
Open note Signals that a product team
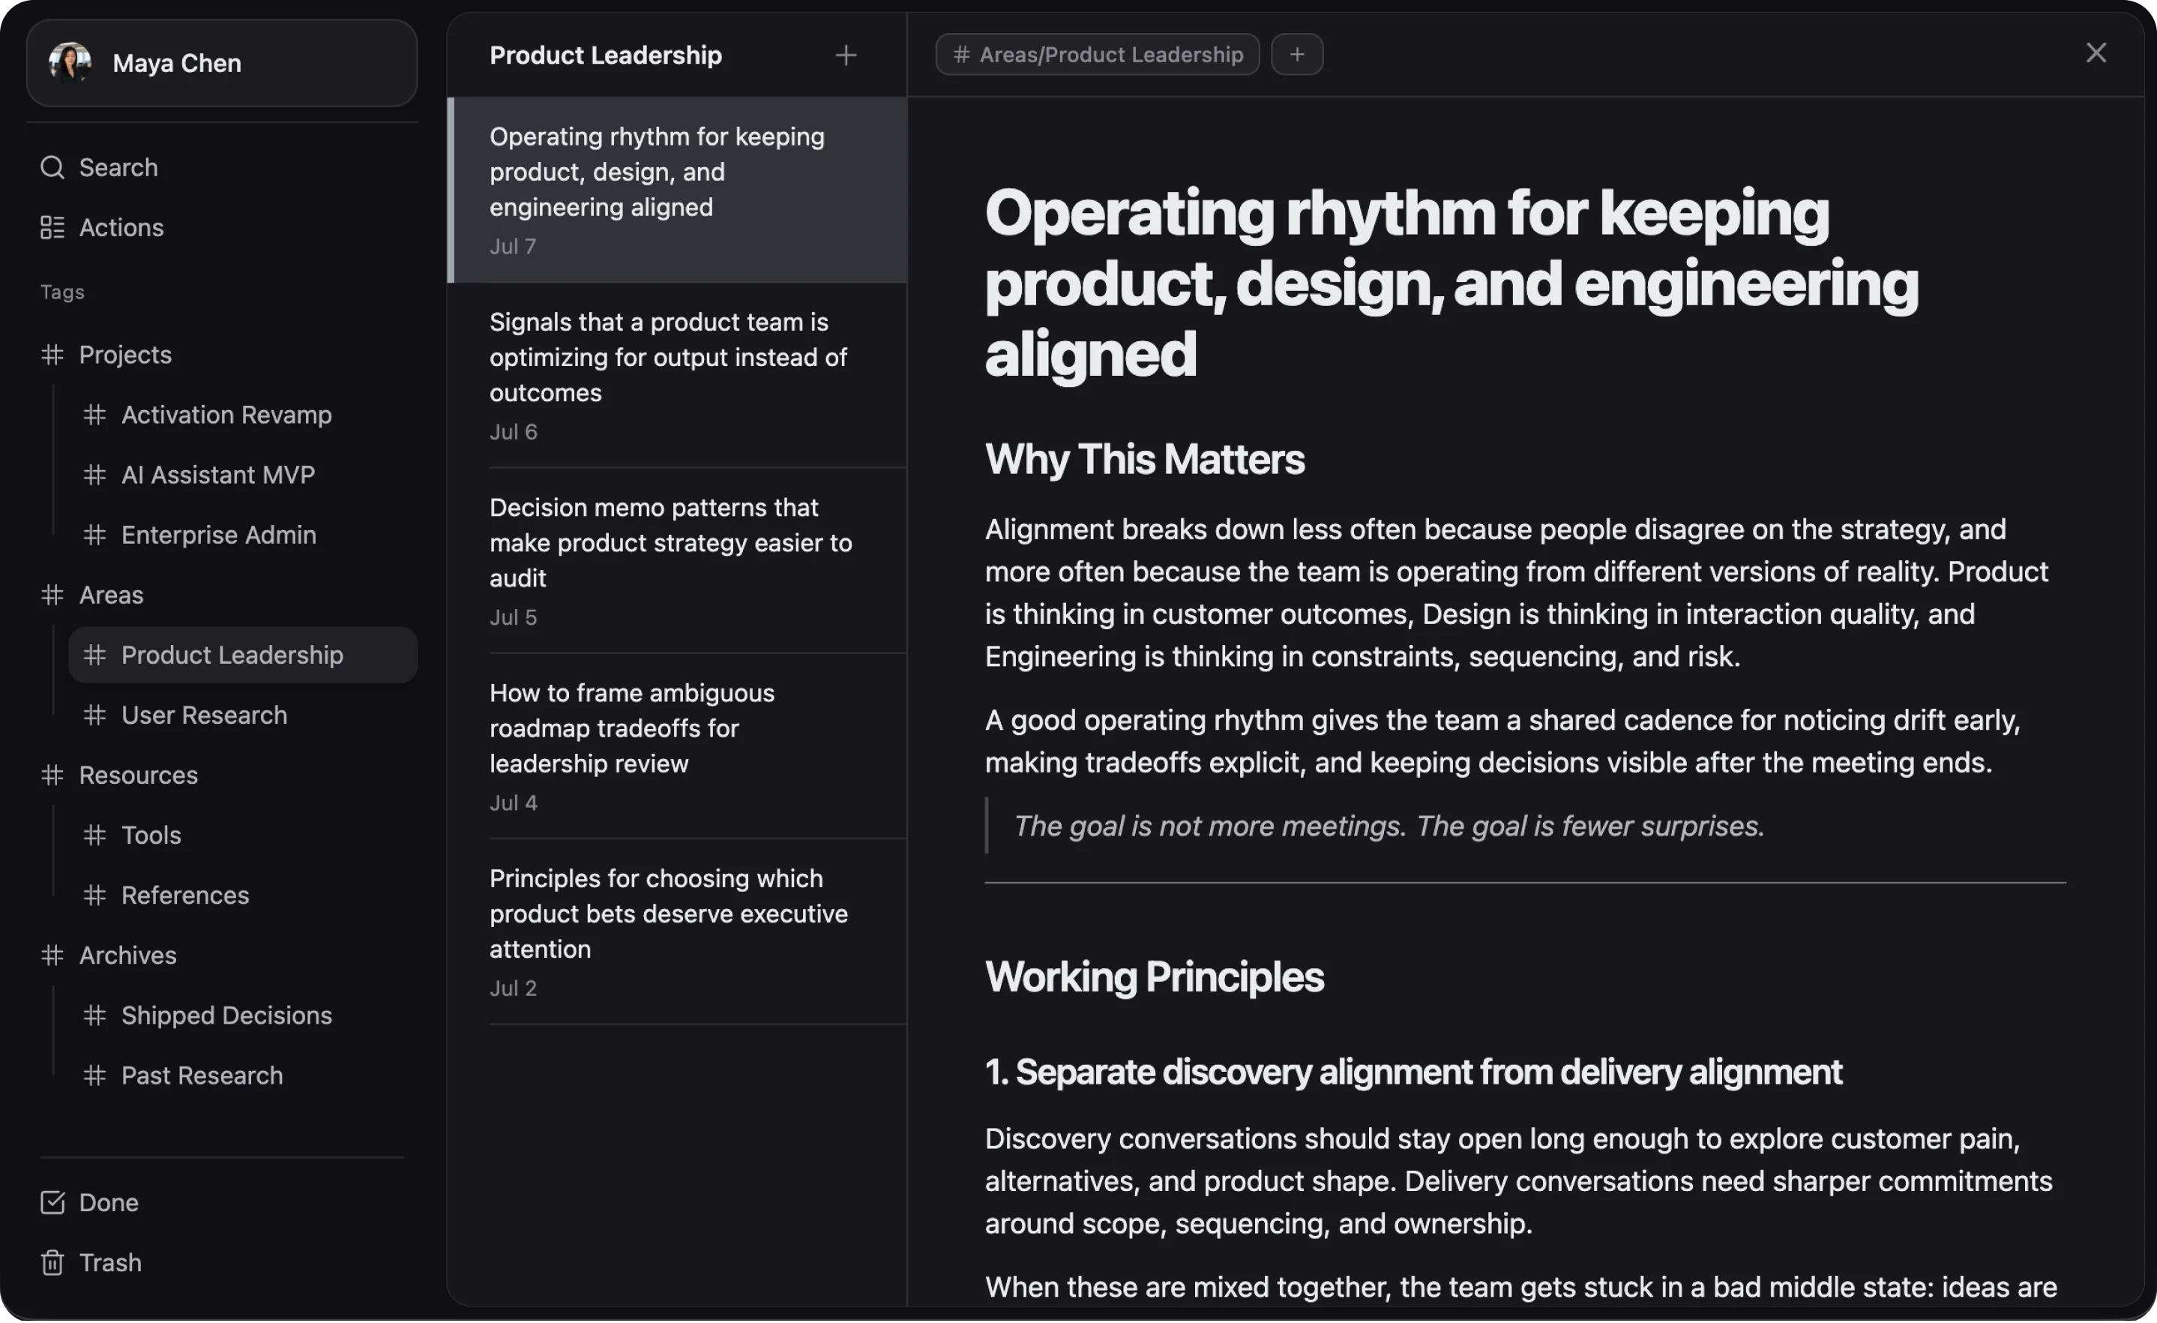(x=678, y=376)
